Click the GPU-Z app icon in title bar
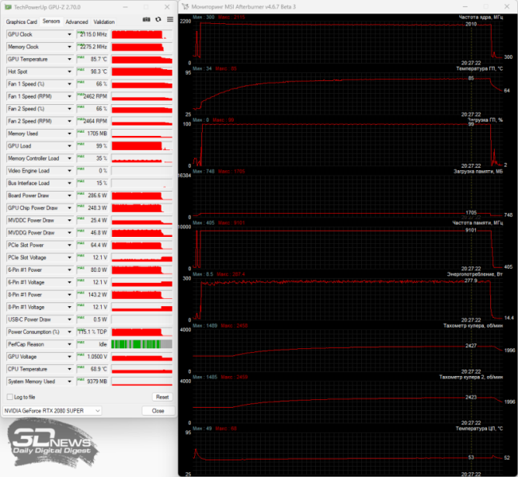 (8, 7)
